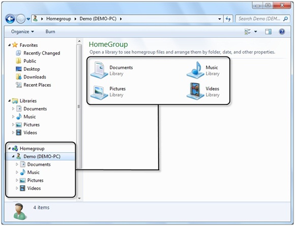This screenshot has height=226, width=295.
Task: Open Recently Changed in Favorites
Action: (x=42, y=53)
